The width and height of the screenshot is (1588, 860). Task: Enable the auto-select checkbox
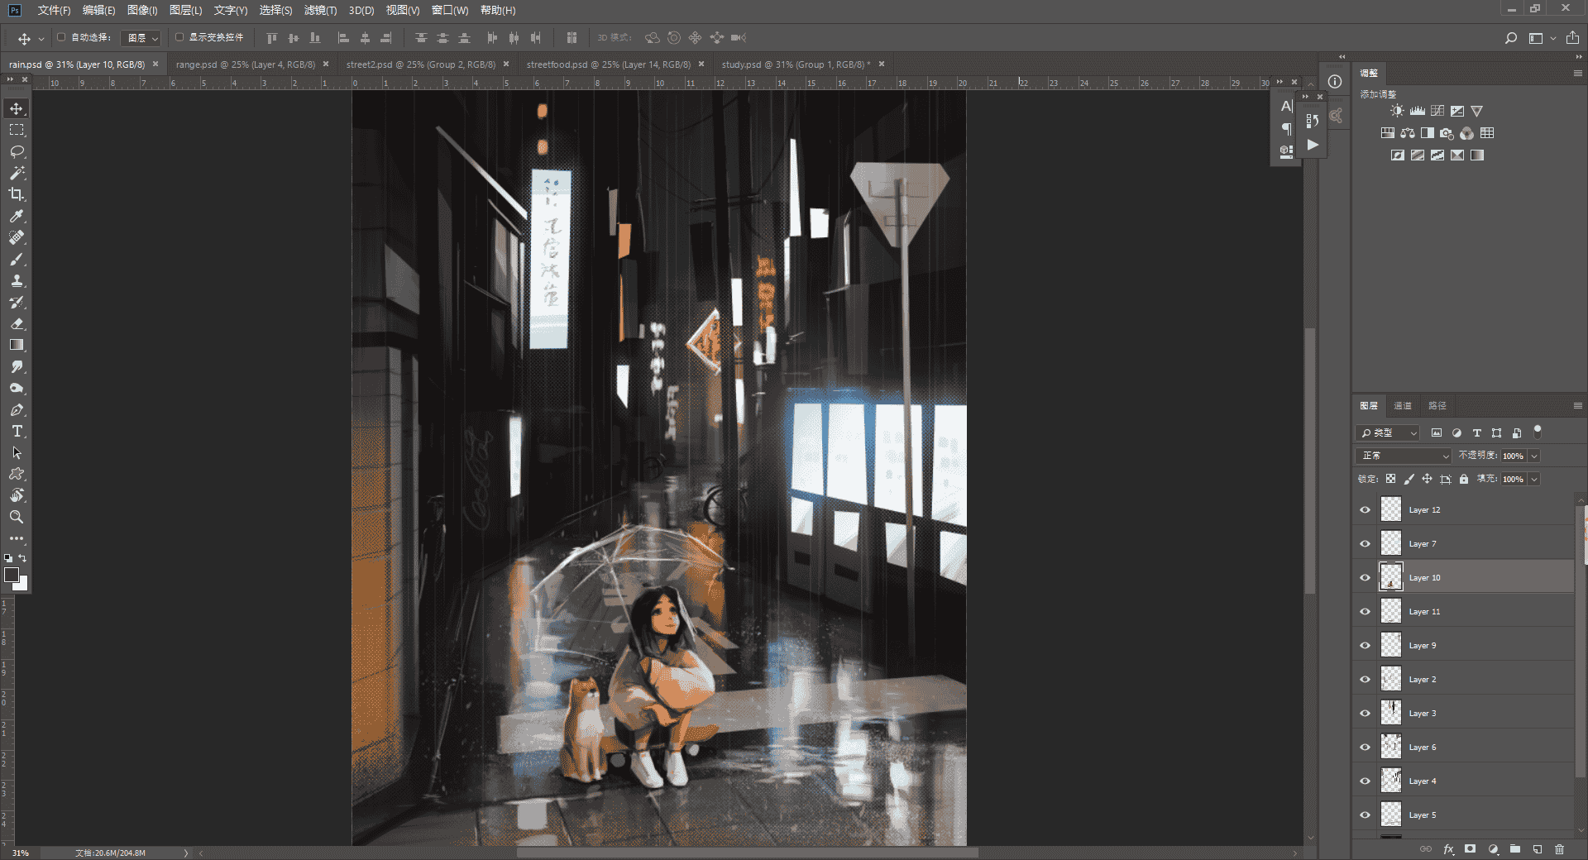point(61,37)
